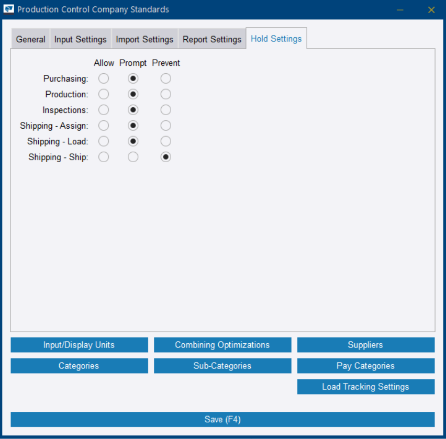
Task: Select Prompt for Shipping - Load
Action: click(133, 141)
